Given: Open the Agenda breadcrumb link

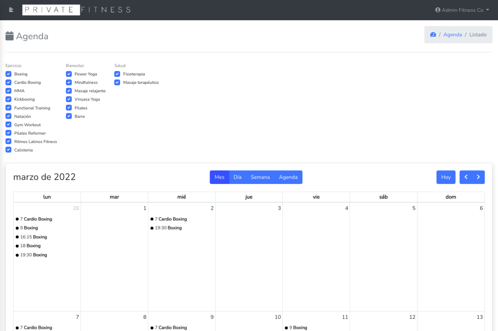Looking at the screenshot, I should pyautogui.click(x=452, y=35).
